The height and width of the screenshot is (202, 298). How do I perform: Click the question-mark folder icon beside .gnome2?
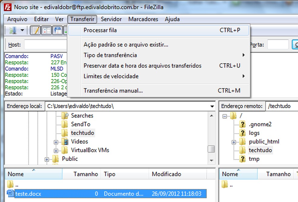pyautogui.click(x=243, y=124)
